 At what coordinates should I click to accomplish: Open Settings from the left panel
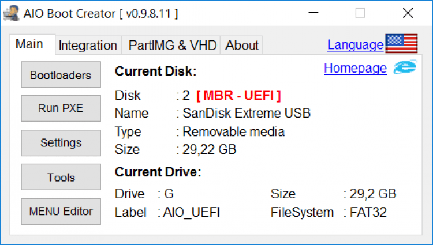point(61,142)
